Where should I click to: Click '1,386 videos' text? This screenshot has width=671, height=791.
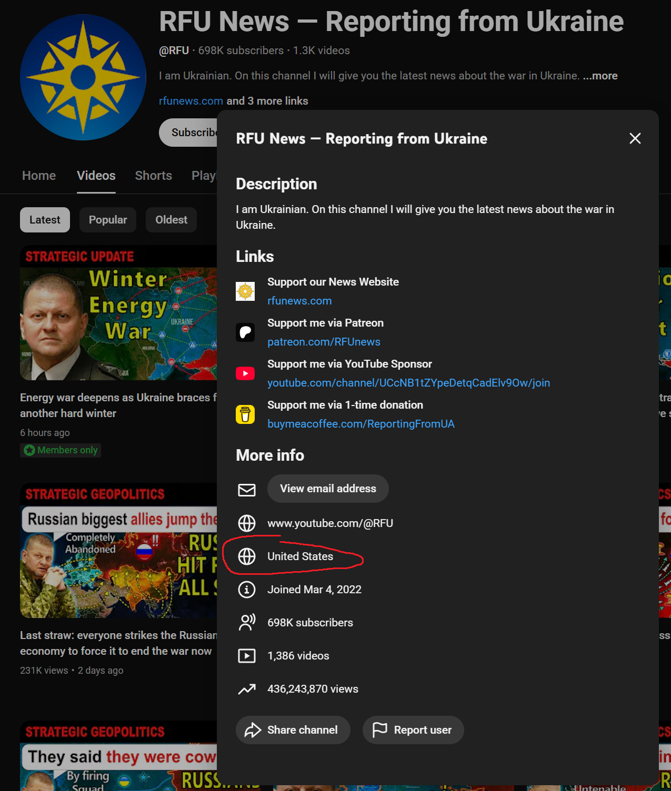point(298,656)
